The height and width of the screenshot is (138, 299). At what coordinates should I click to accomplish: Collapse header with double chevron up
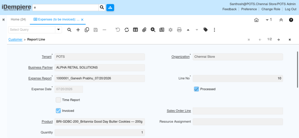coord(281,20)
